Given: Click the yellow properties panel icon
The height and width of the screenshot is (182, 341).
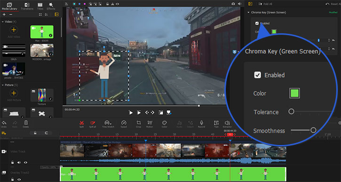Looking at the screenshot, I should tap(250, 4).
